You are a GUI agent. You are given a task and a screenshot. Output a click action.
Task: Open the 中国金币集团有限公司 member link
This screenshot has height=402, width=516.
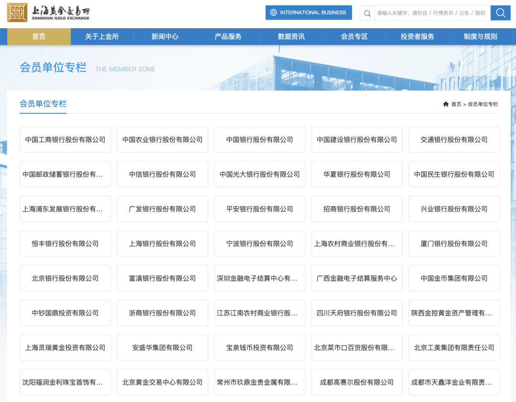pyautogui.click(x=454, y=278)
